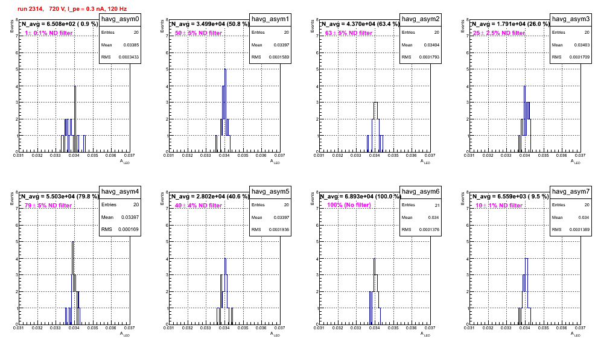
Task: Click the Events y-axis title of havg_asym2 plot
Action: pos(313,26)
